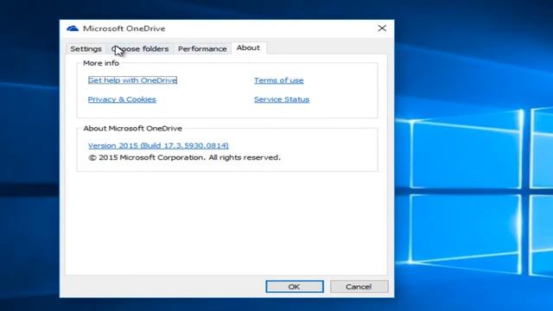Image resolution: width=553 pixels, height=311 pixels.
Task: Click the Version 2015 build link
Action: pos(158,145)
